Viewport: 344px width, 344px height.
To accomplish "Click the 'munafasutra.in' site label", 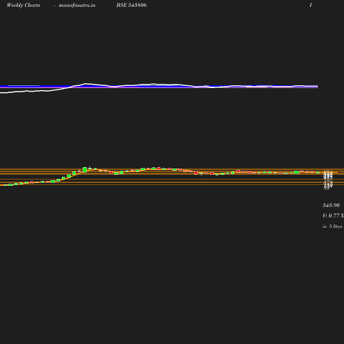I will (x=77, y=6).
